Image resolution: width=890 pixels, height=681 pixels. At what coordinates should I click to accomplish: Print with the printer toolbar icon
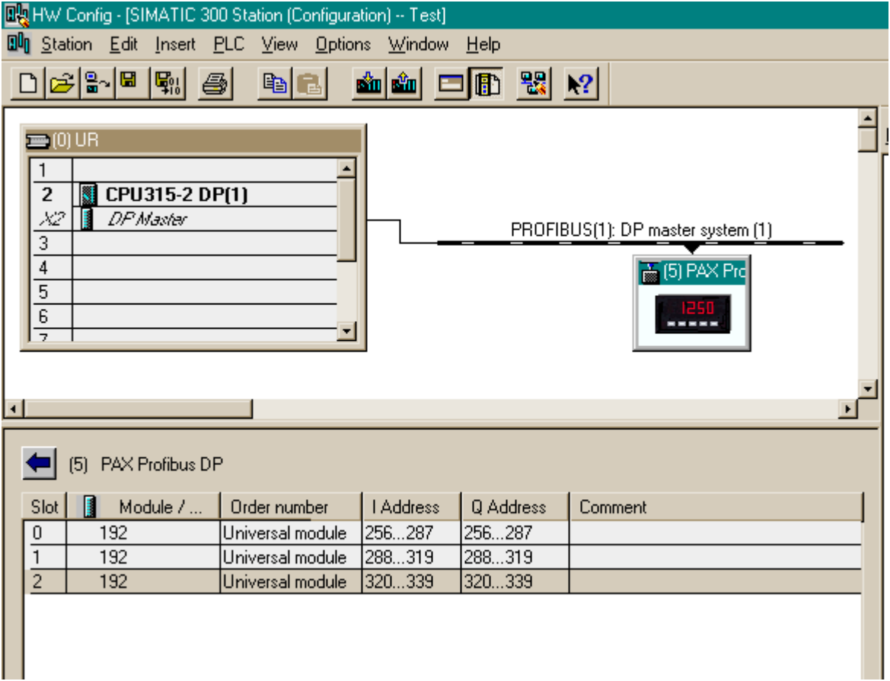point(215,84)
